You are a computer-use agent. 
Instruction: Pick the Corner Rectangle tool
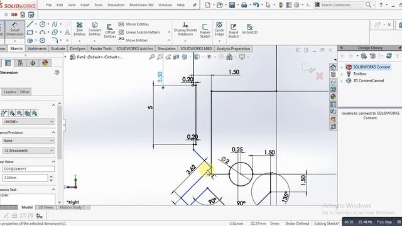coord(30,32)
